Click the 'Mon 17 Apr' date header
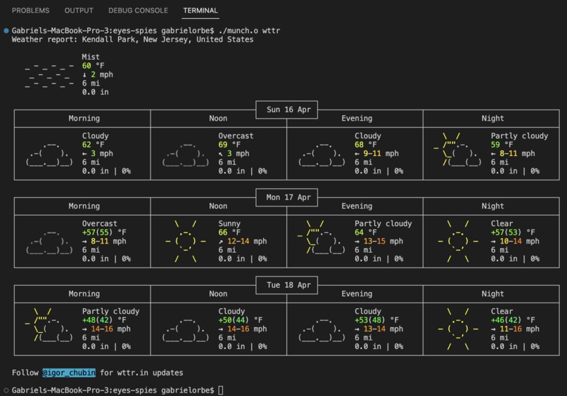The height and width of the screenshot is (396, 567). (288, 197)
